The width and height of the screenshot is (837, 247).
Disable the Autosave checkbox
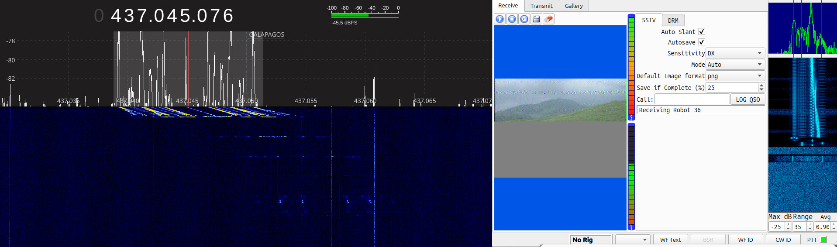coord(702,42)
